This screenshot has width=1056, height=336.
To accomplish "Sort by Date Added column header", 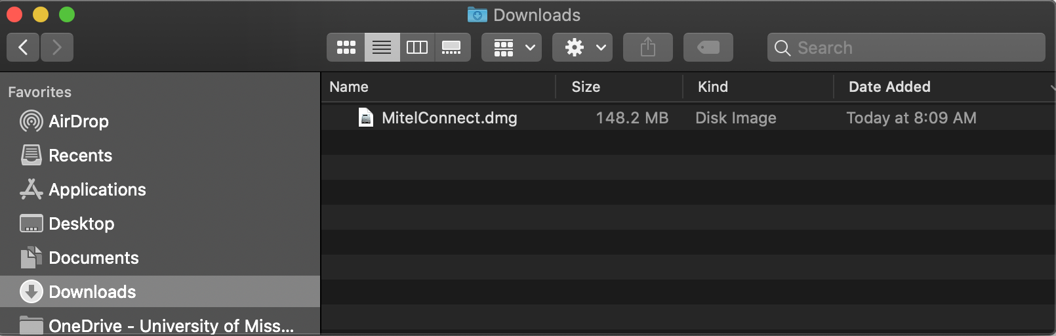I will pyautogui.click(x=889, y=87).
